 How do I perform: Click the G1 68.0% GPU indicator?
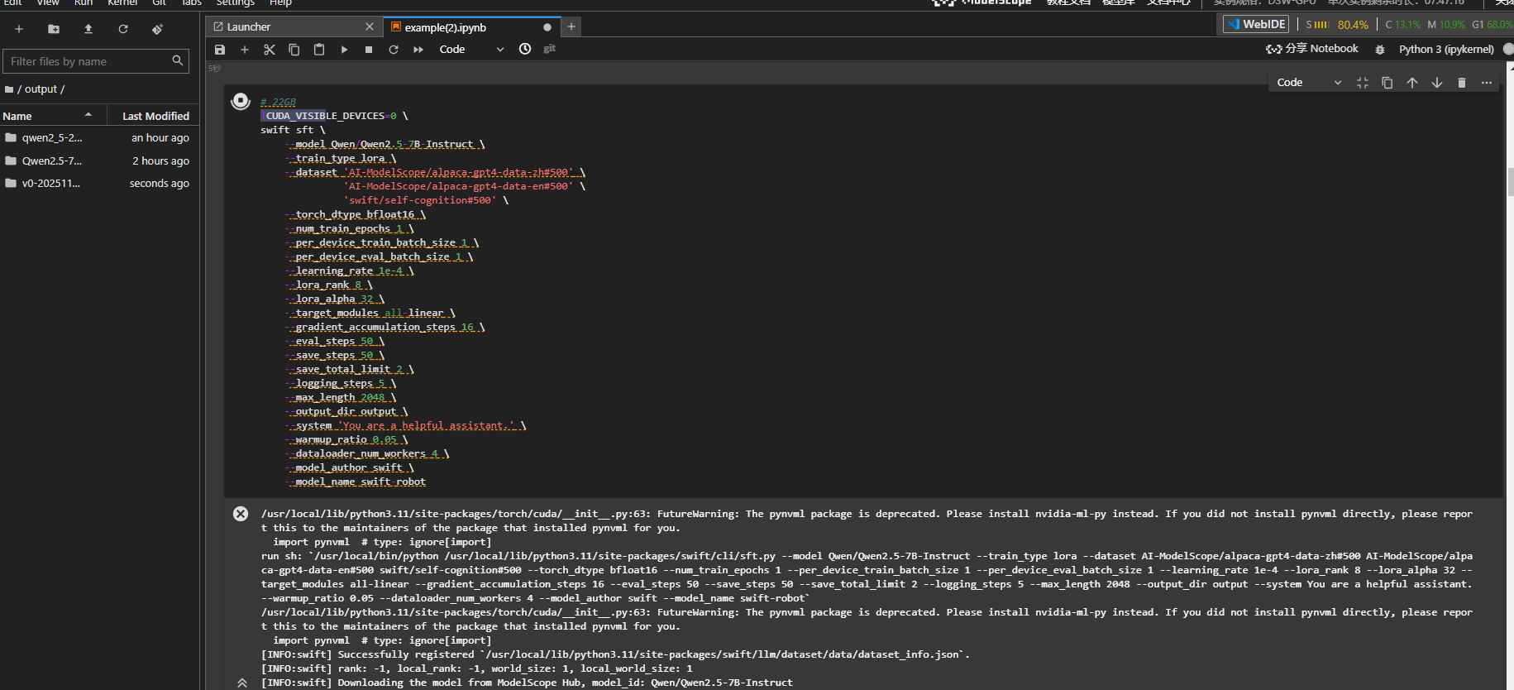(1493, 25)
